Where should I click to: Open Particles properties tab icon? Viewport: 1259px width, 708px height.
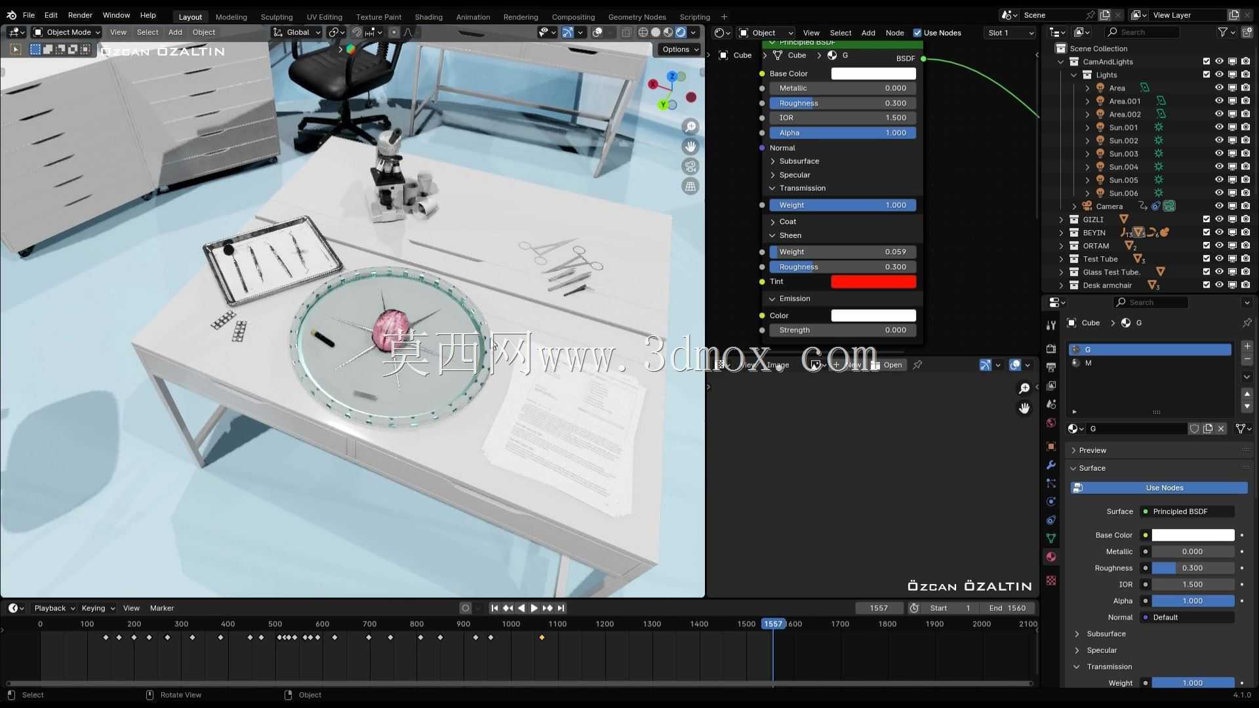click(1051, 483)
